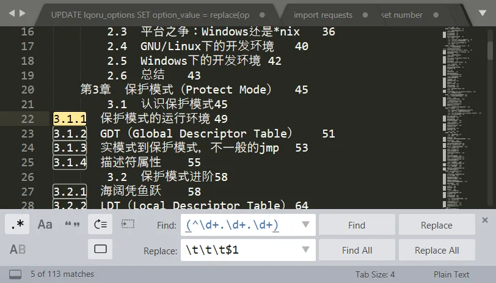Viewport: 496px width, 283px height.
Task: Click unsaved dot on set number tab
Action: tap(436, 15)
